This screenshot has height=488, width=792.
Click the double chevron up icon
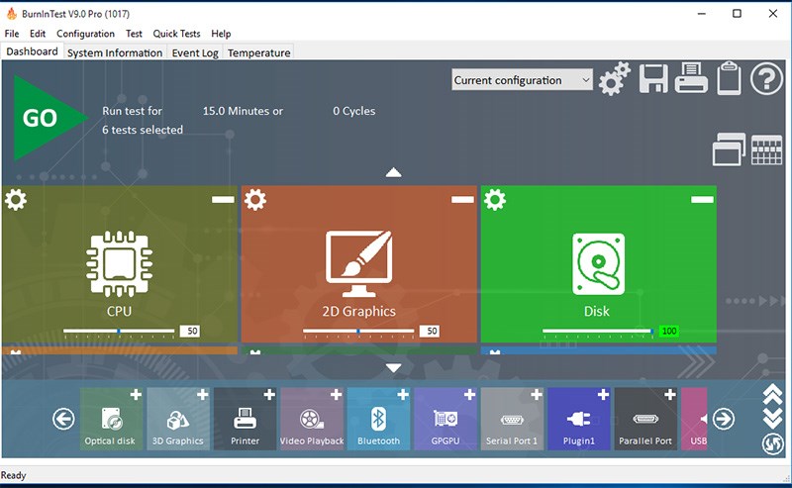(x=773, y=395)
